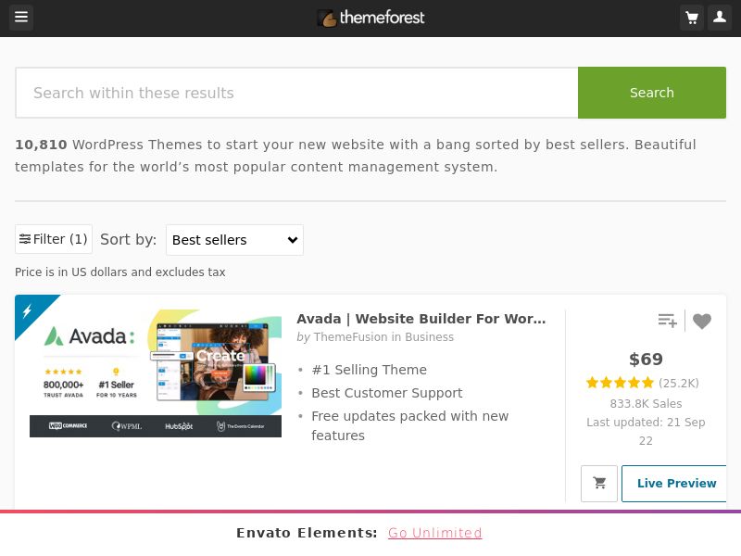Click the green Search button
This screenshot has height=556, width=741.
pyautogui.click(x=652, y=93)
